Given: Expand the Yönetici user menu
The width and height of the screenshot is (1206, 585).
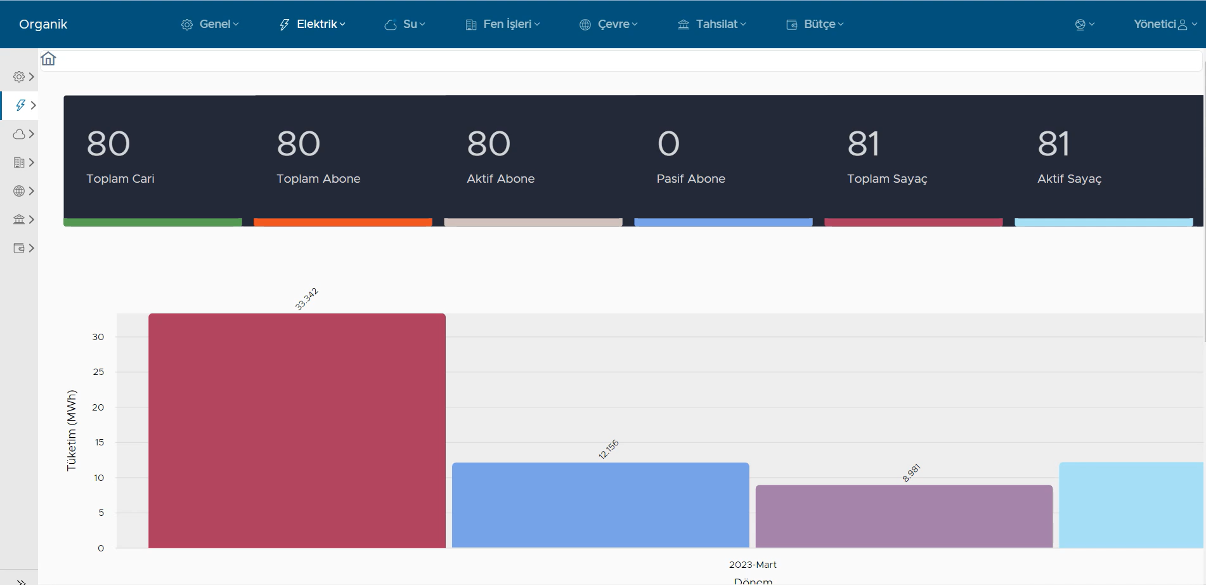Looking at the screenshot, I should point(1164,24).
